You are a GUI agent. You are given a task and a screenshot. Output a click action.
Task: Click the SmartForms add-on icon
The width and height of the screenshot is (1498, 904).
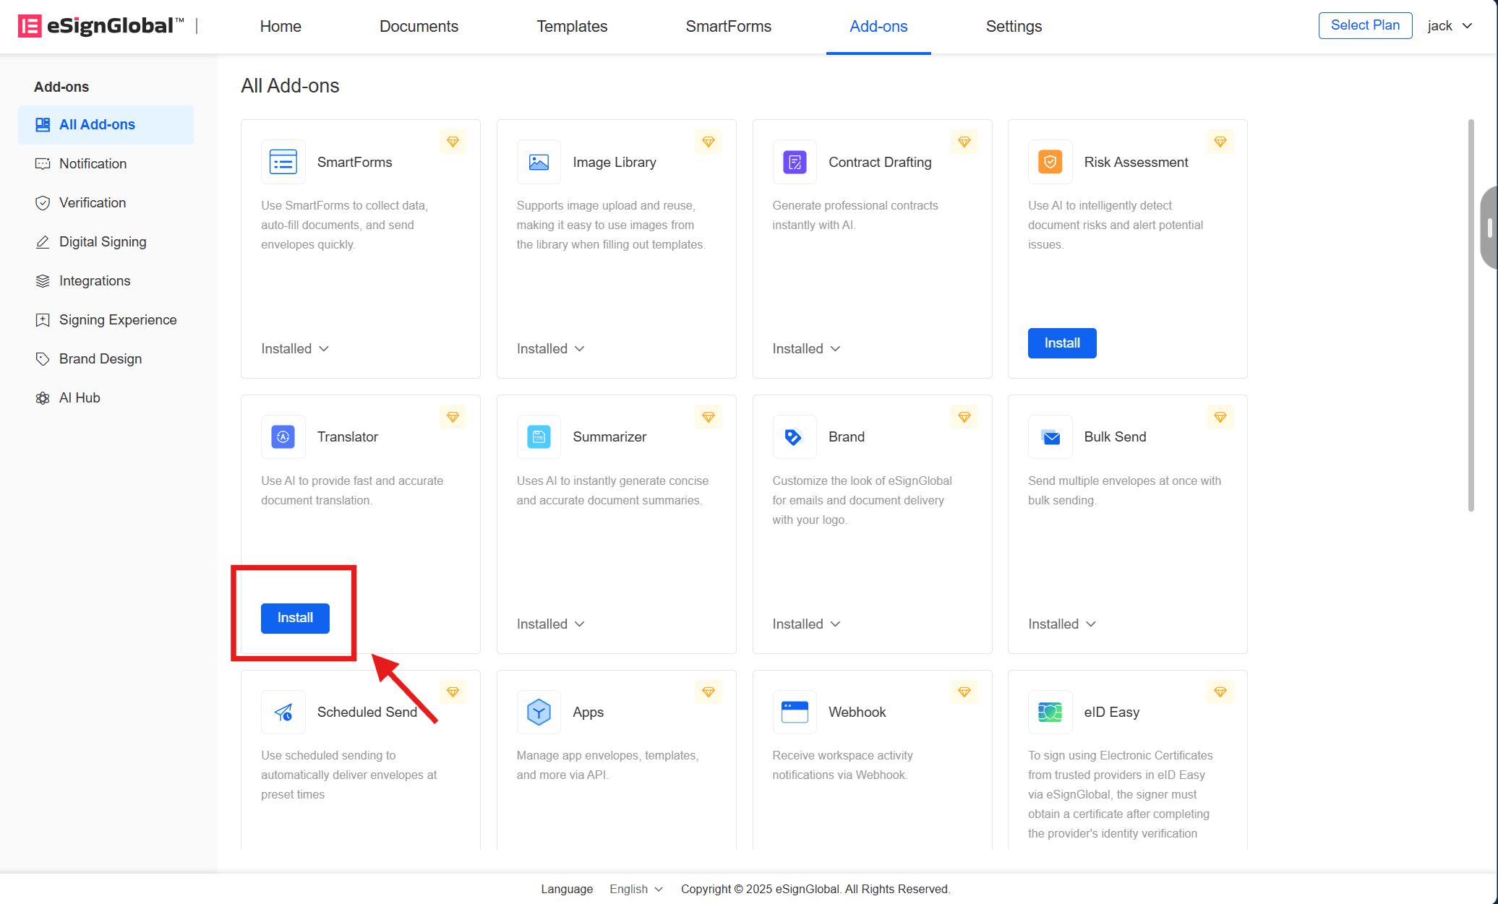point(283,162)
